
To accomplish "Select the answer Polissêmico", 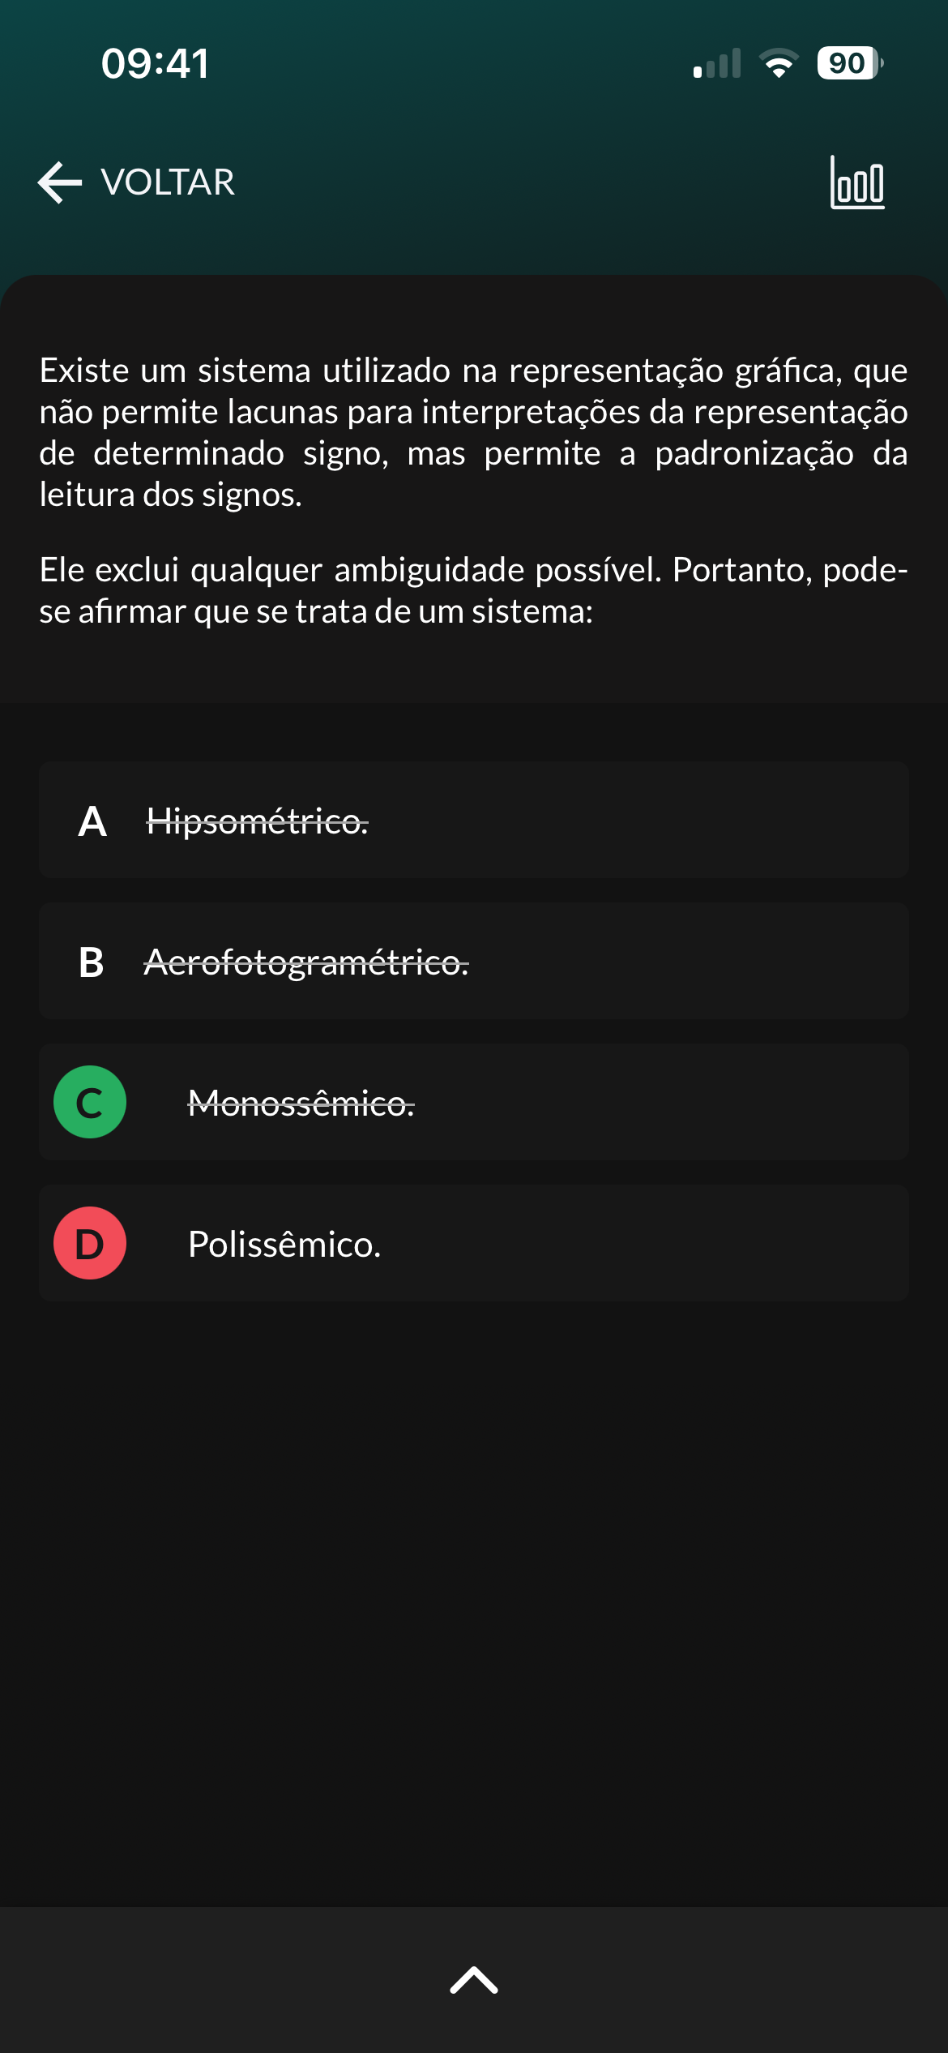I will click(x=284, y=1244).
